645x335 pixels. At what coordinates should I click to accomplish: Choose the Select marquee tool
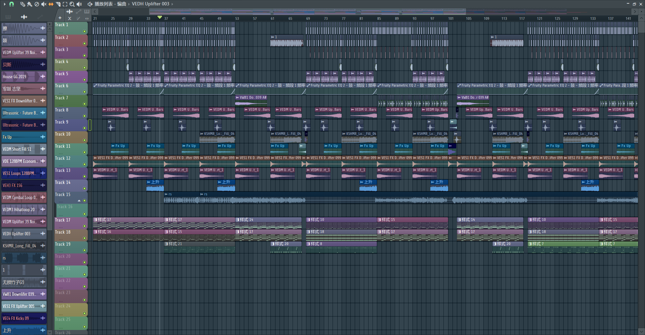(65, 4)
